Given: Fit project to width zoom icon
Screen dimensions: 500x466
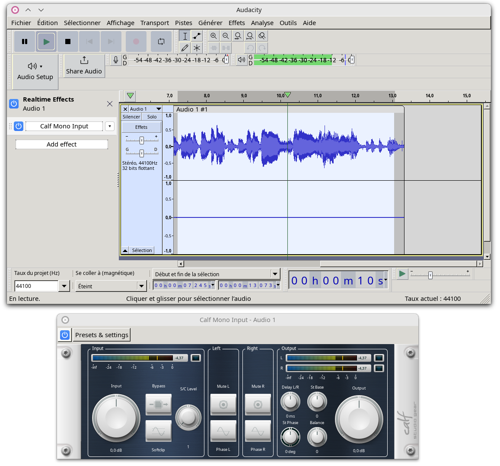Looking at the screenshot, I should click(250, 36).
